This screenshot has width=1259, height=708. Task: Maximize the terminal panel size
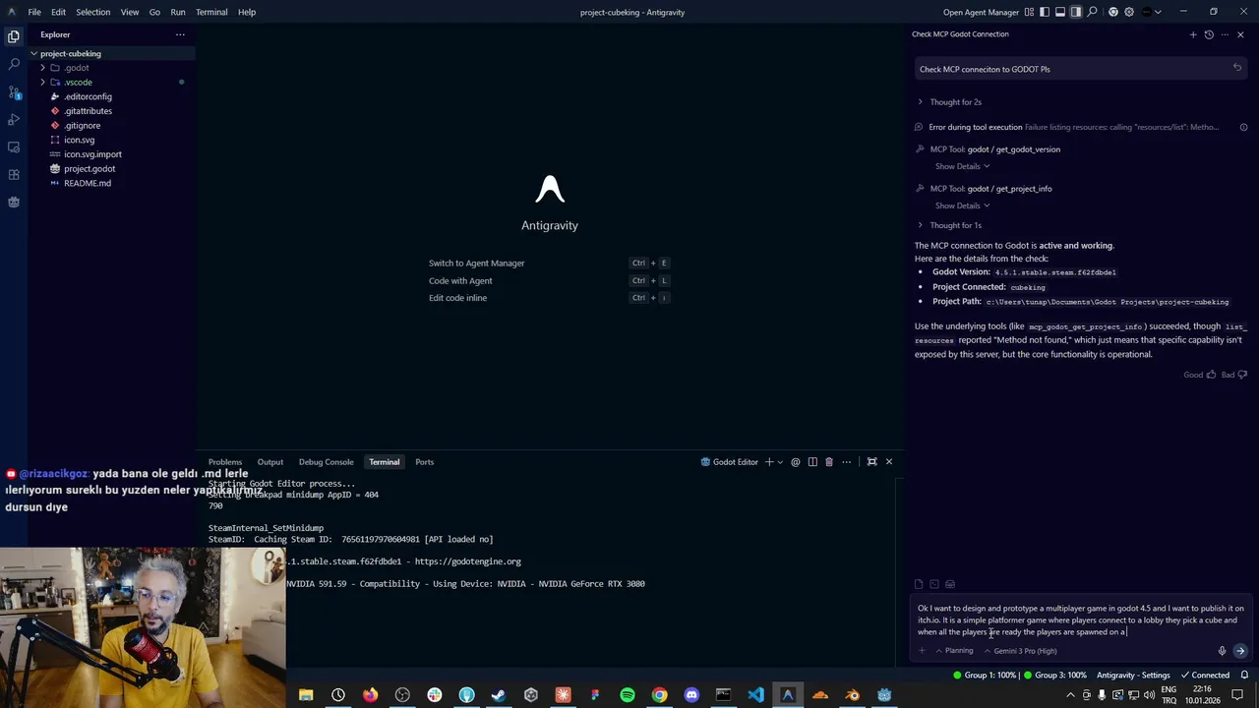pyautogui.click(x=871, y=462)
